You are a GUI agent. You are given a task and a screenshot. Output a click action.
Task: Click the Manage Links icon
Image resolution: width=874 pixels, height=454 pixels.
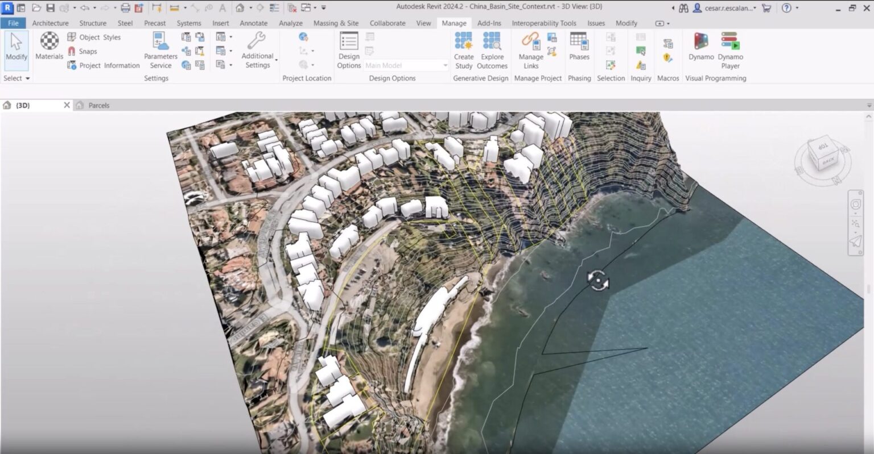530,45
